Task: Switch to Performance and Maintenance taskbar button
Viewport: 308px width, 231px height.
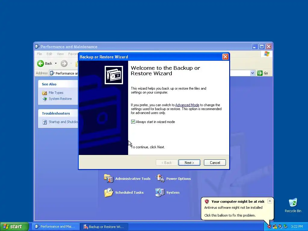Action: (56, 226)
